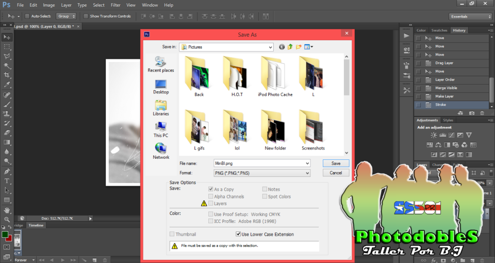Create new snapshot in History panel

(x=472, y=113)
